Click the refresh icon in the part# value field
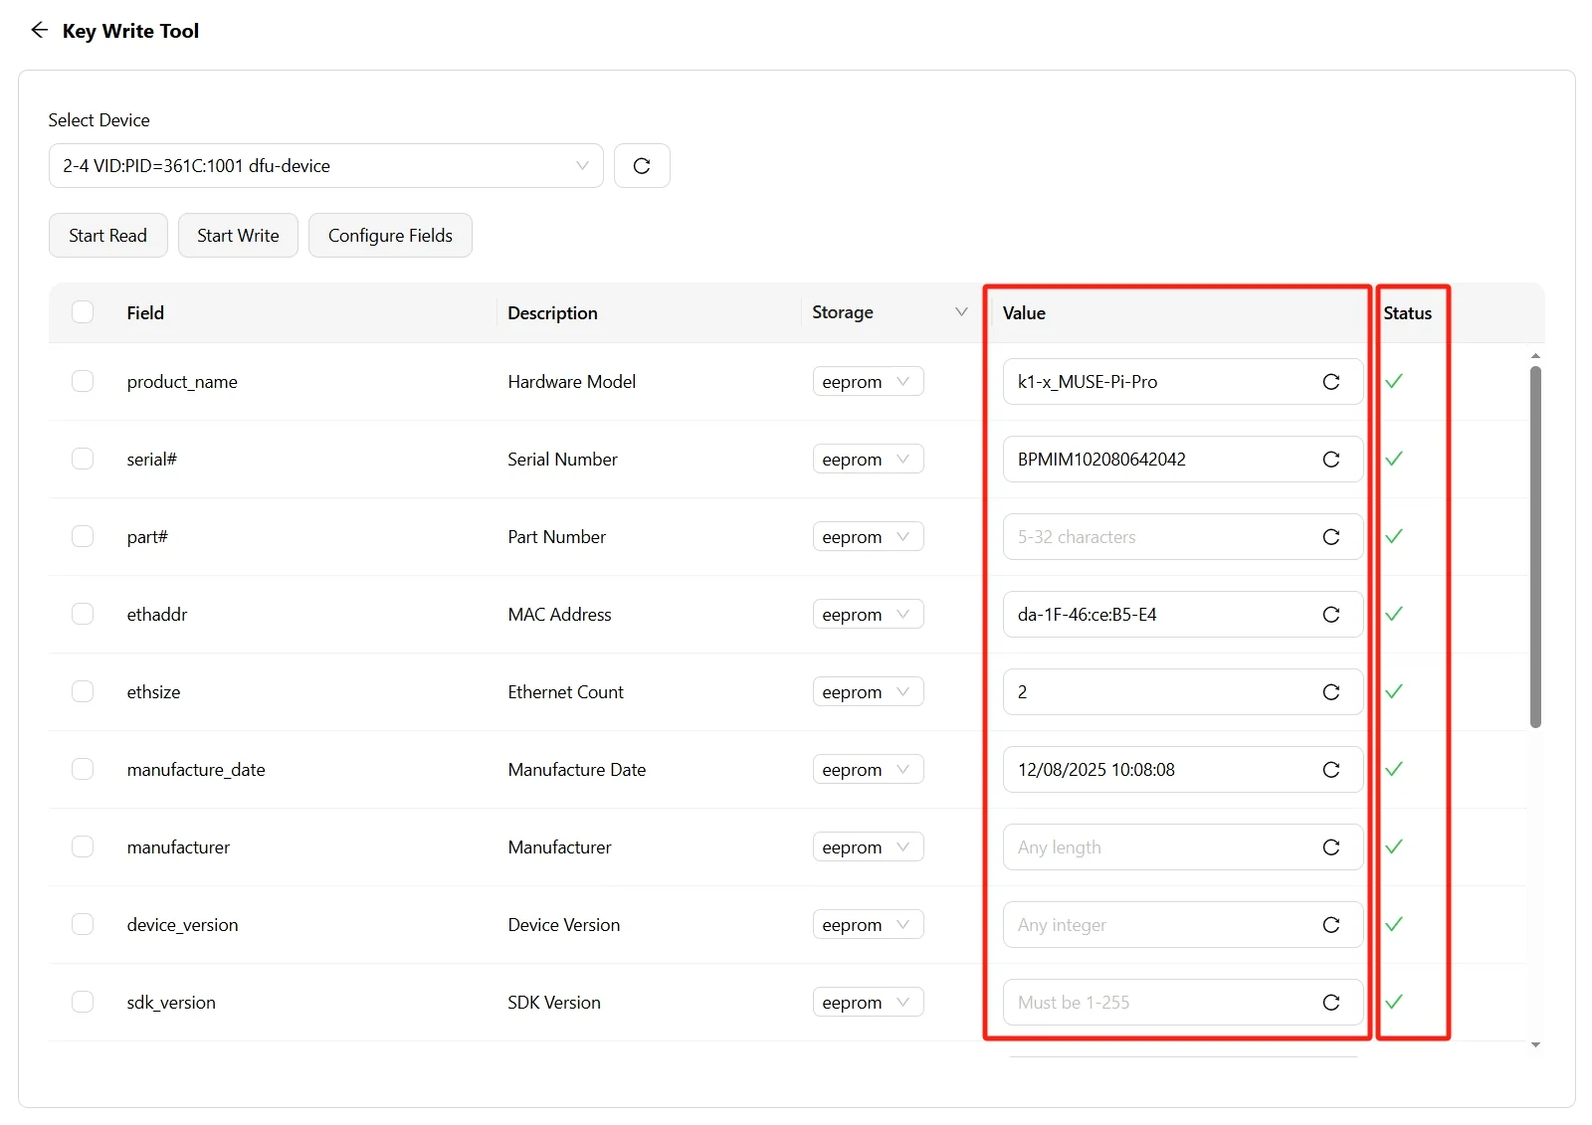 pyautogui.click(x=1331, y=537)
